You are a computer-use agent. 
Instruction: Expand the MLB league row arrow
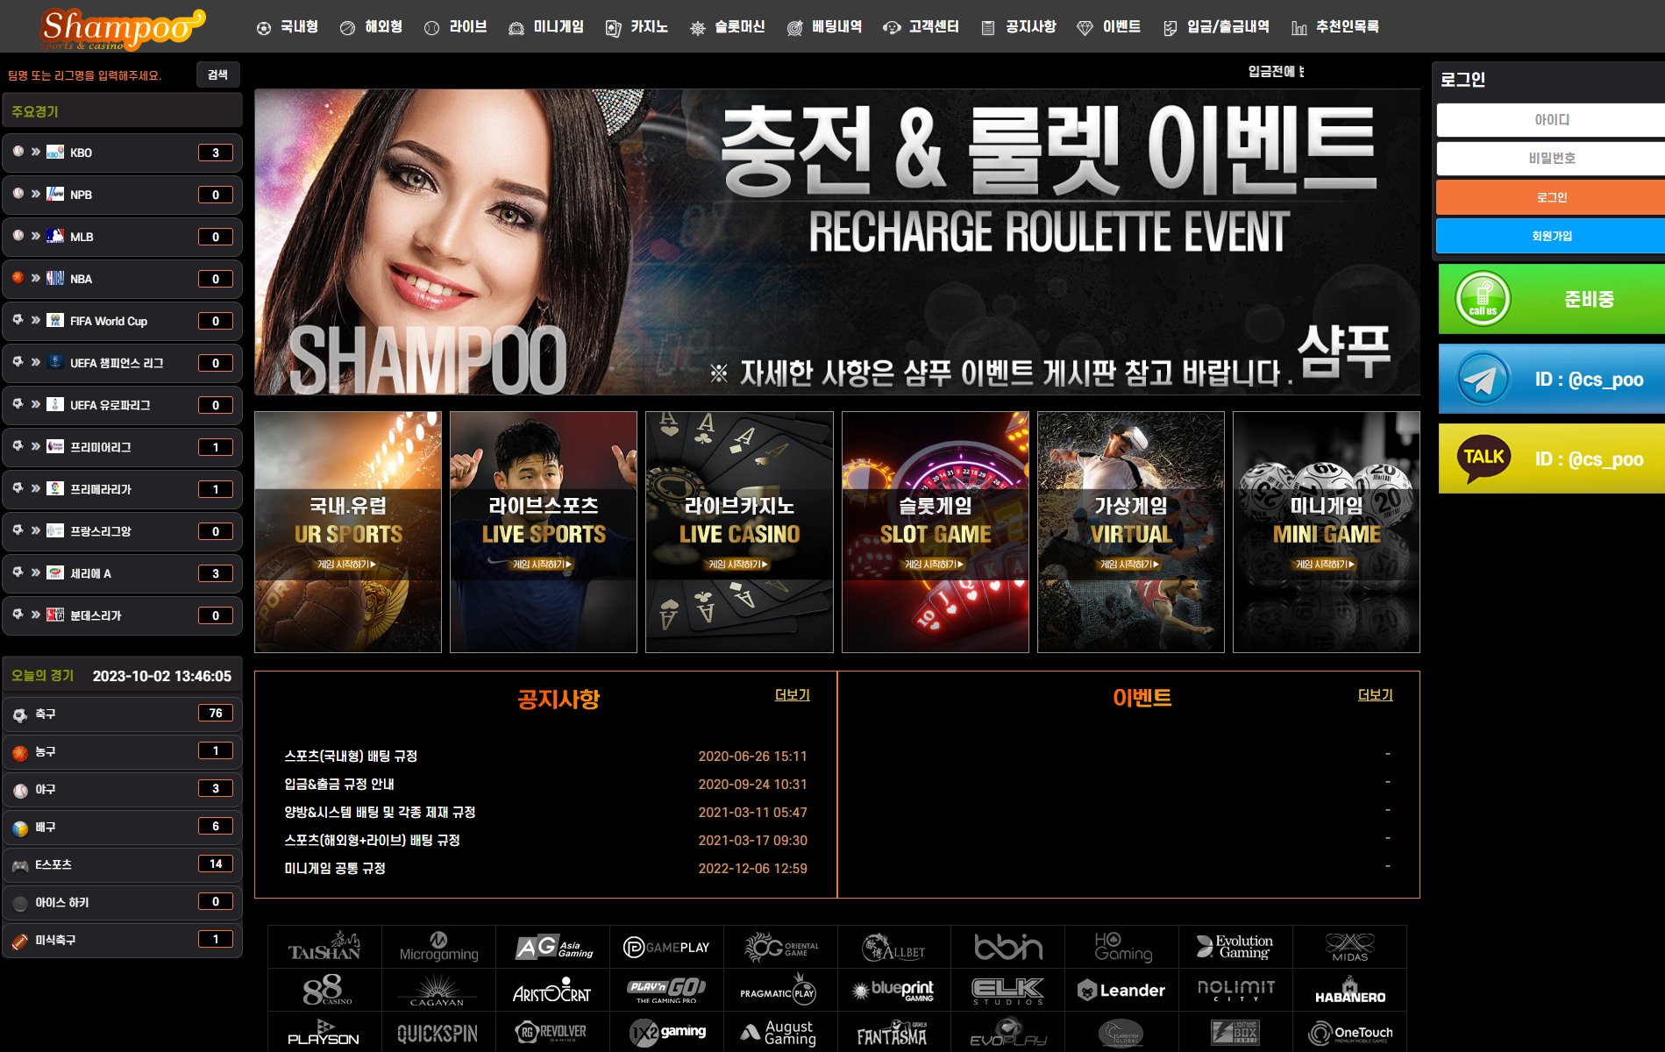36,236
